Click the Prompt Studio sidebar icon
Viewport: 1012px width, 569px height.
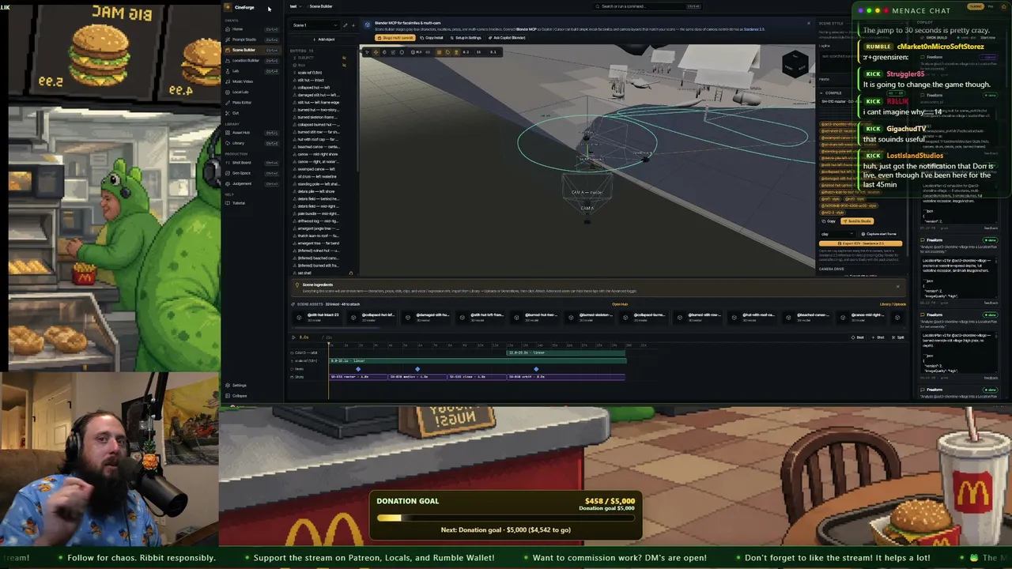(228, 40)
